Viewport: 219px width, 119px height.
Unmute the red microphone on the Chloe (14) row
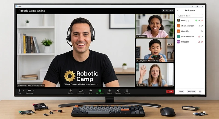199,42
